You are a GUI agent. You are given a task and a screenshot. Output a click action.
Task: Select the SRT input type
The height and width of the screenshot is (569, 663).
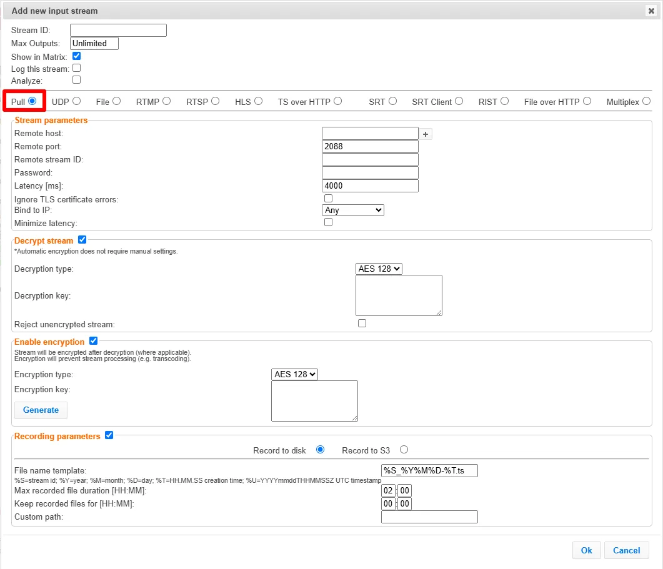pos(393,101)
